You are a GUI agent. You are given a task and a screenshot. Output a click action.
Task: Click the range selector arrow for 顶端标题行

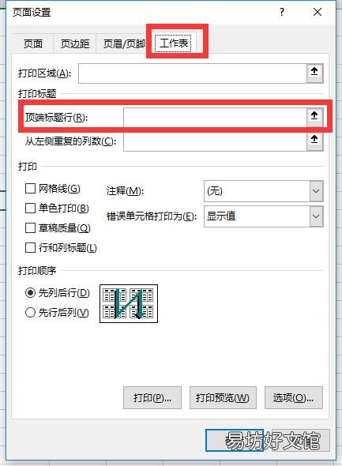pos(314,117)
